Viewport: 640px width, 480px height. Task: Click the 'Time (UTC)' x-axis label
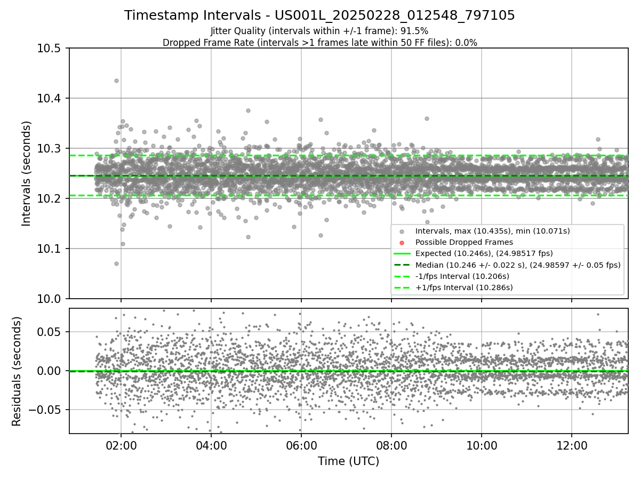348,461
